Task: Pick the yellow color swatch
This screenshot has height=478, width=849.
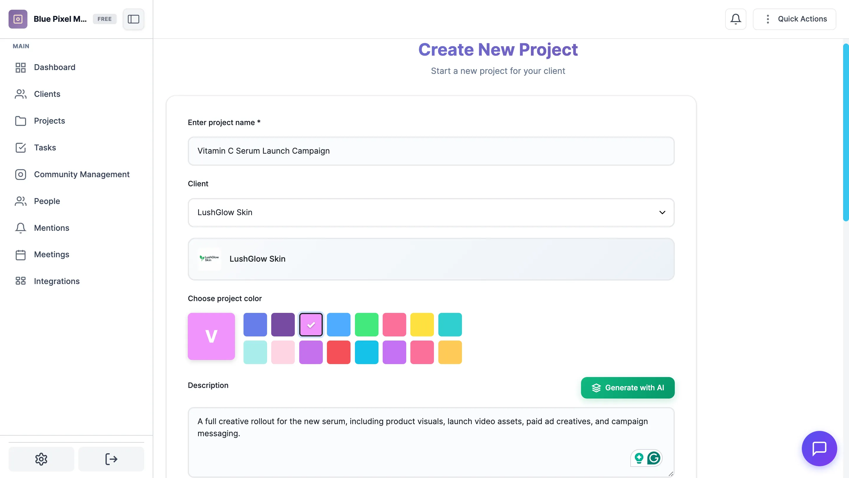Action: pos(422,325)
